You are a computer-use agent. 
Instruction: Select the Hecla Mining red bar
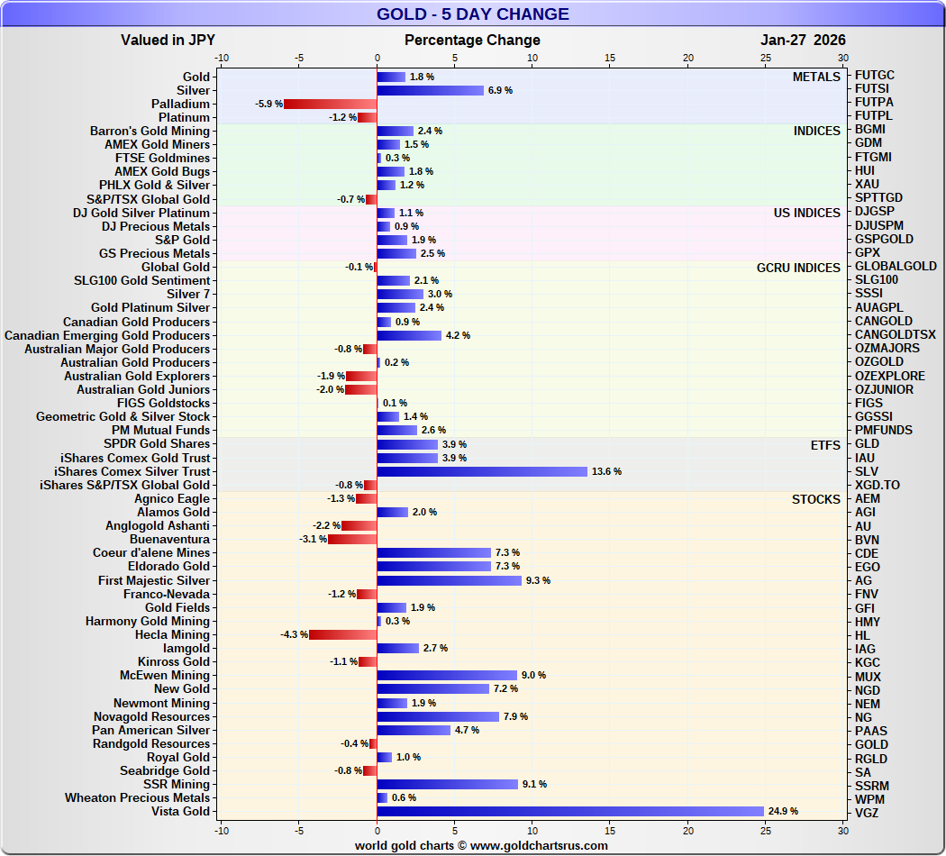pos(343,635)
